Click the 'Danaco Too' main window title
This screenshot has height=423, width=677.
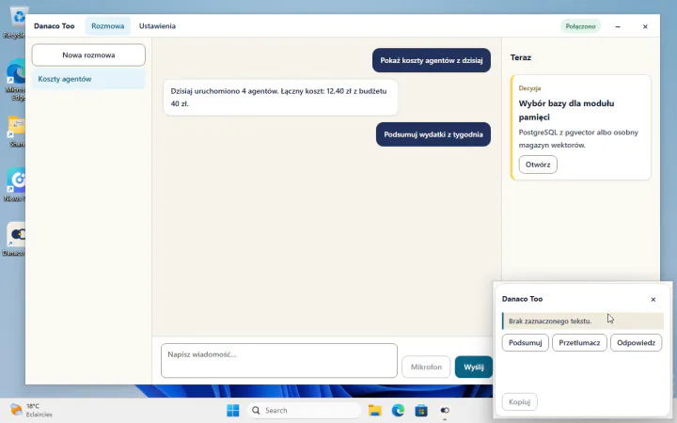point(55,26)
